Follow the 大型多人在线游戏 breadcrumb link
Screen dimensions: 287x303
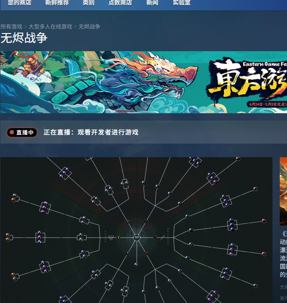[50, 26]
